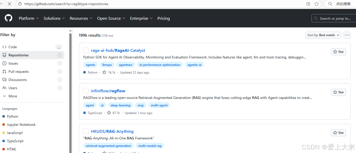The width and height of the screenshot is (356, 153).
Task: Bookmark this page with star icon
Action: coord(317,4)
